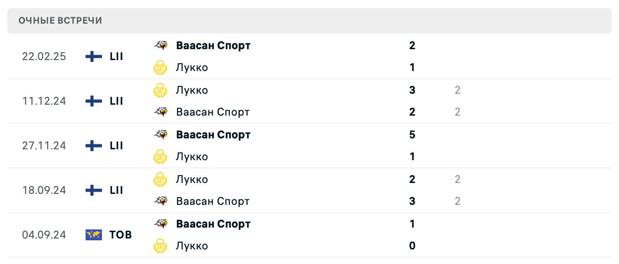Click Lukko logo in 04.09.24 match

pyautogui.click(x=160, y=246)
